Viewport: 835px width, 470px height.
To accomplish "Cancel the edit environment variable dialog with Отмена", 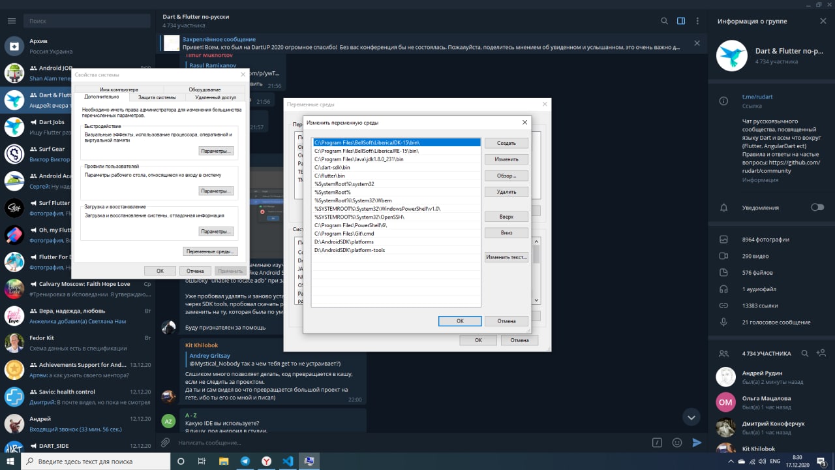I will pyautogui.click(x=506, y=321).
